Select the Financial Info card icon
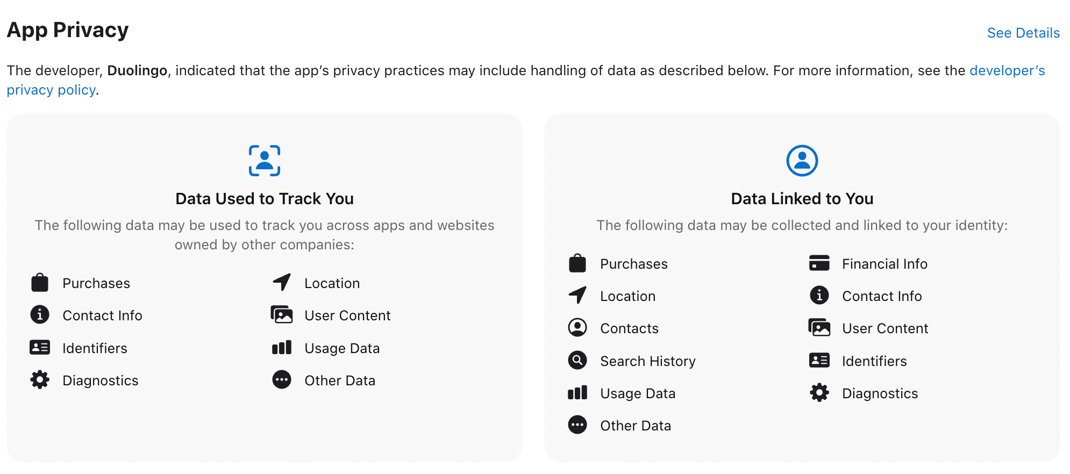The width and height of the screenshot is (1070, 474). click(x=819, y=263)
